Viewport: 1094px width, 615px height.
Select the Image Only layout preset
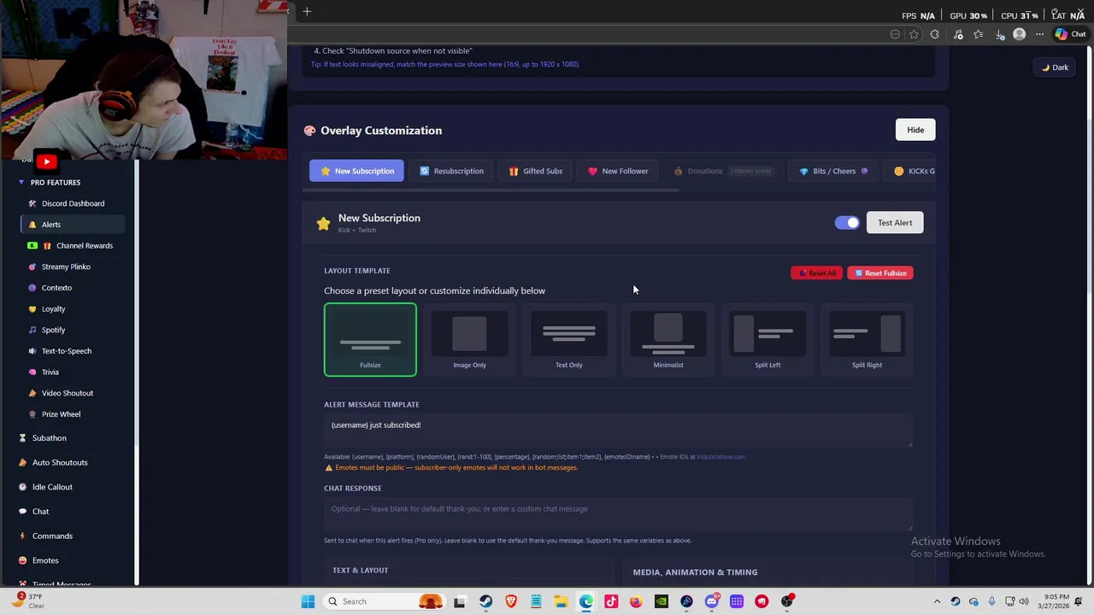coord(469,340)
